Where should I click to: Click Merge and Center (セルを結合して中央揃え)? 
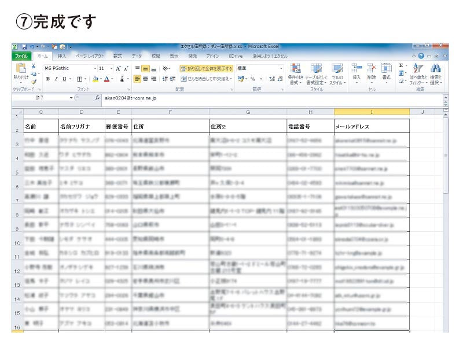(205, 79)
